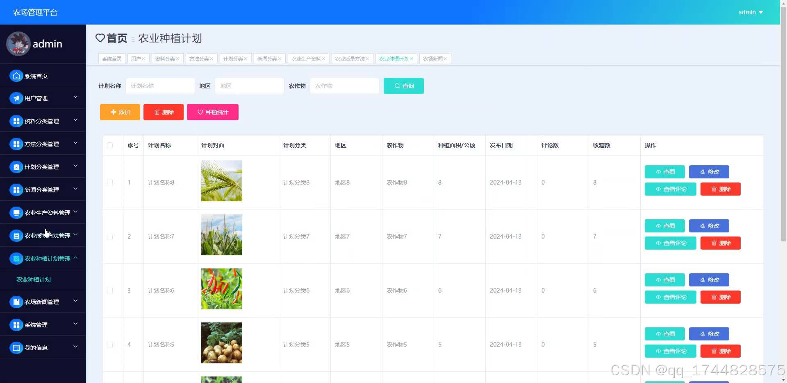Screen dimensions: 787x383
Task: Click the 计划名称 search input field
Action: 160,86
